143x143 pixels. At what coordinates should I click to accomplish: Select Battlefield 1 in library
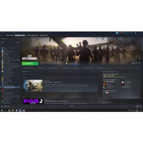6,53
